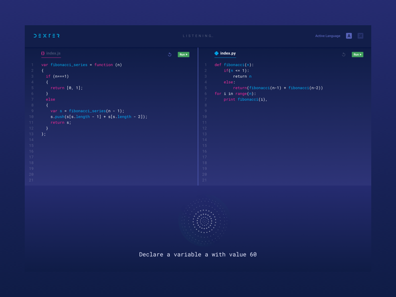Click the Dexter logo
This screenshot has height=297, width=396.
pos(47,36)
